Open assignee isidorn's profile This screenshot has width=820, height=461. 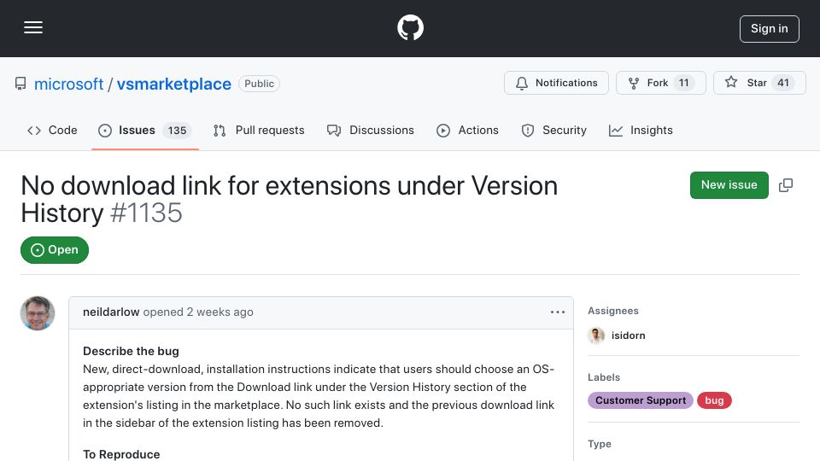628,336
